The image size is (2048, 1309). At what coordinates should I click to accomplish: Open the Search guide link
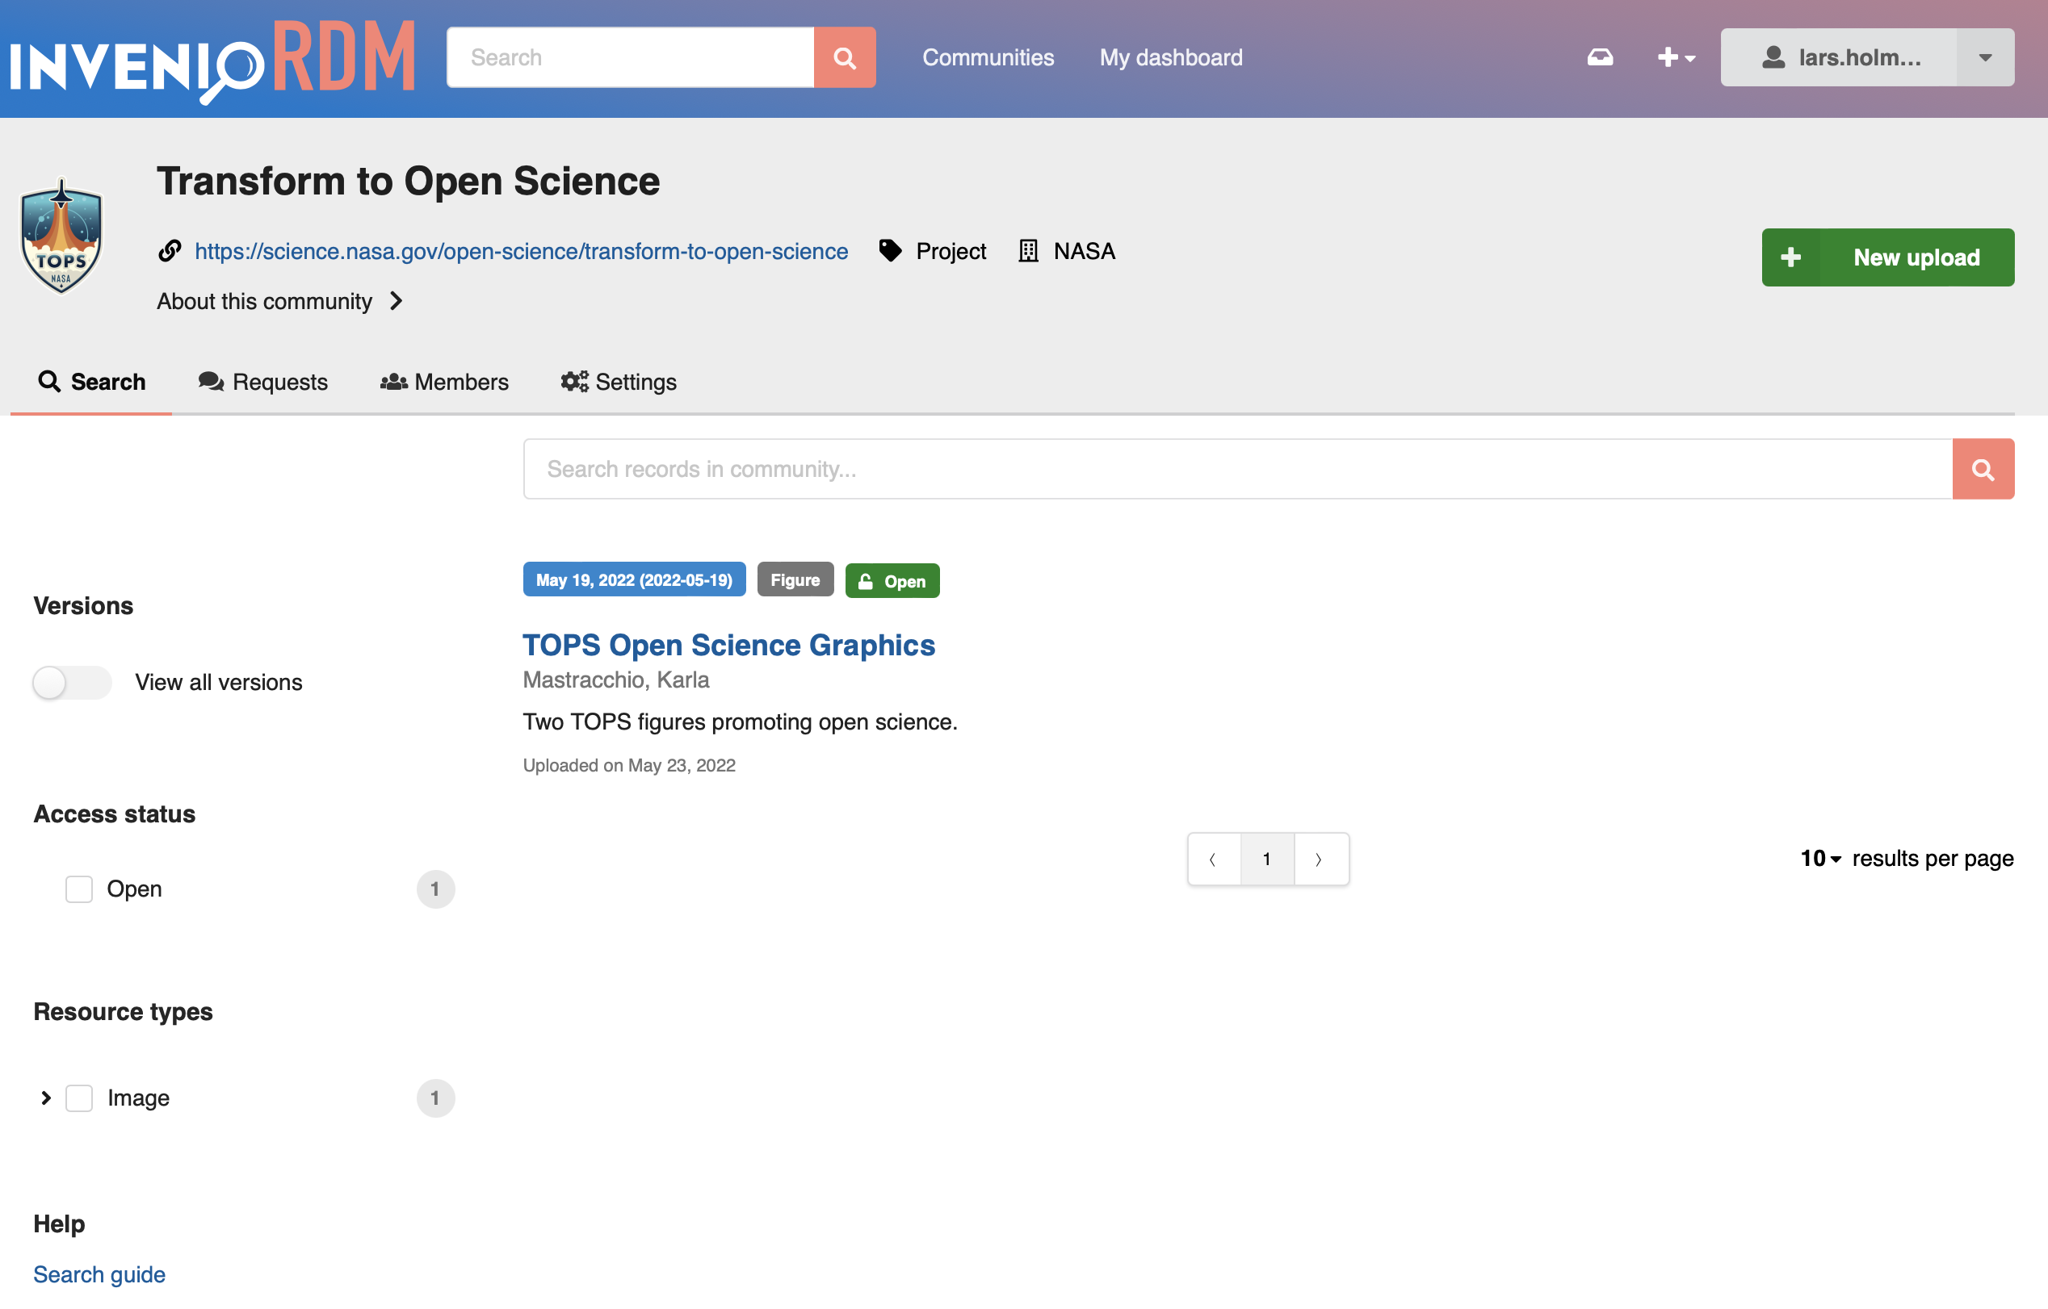99,1274
